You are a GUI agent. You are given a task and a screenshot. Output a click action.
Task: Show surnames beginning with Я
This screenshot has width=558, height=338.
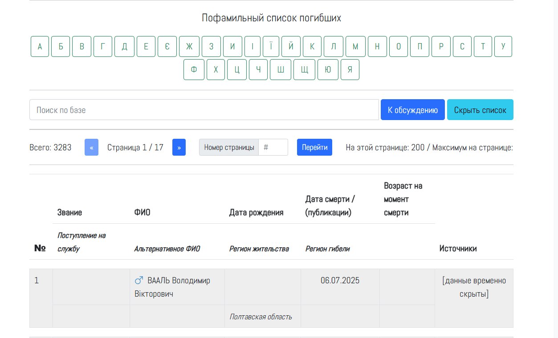pyautogui.click(x=350, y=70)
